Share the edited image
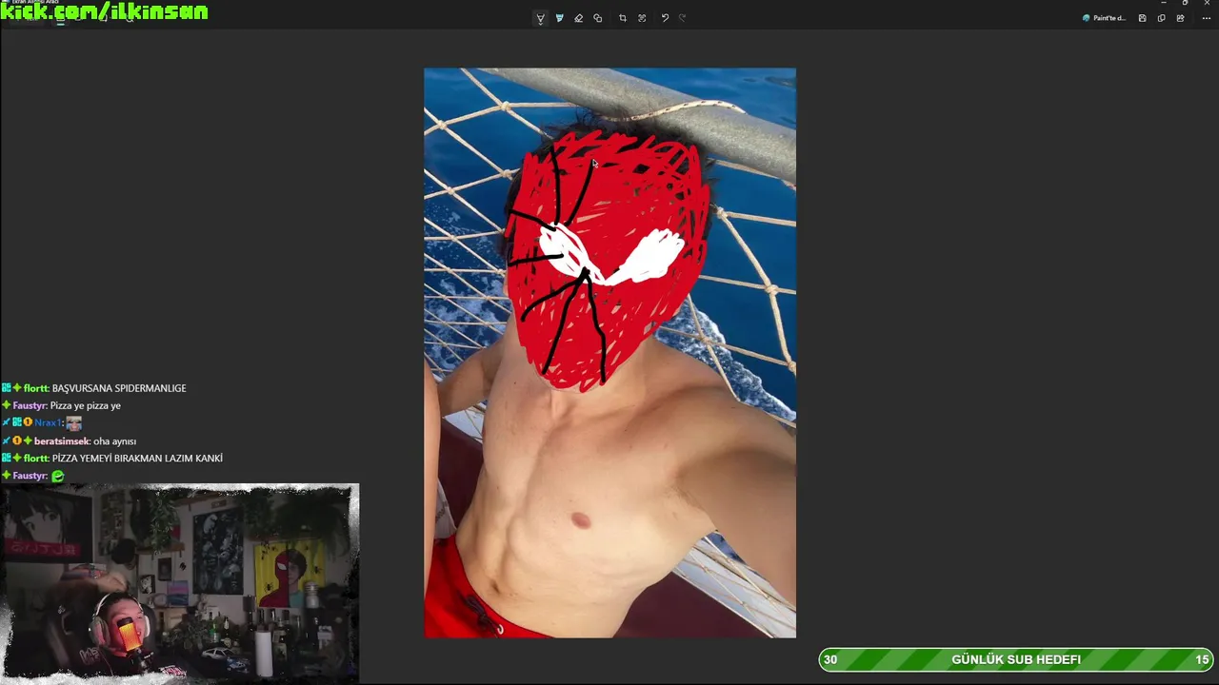The image size is (1219, 685). tap(1180, 18)
